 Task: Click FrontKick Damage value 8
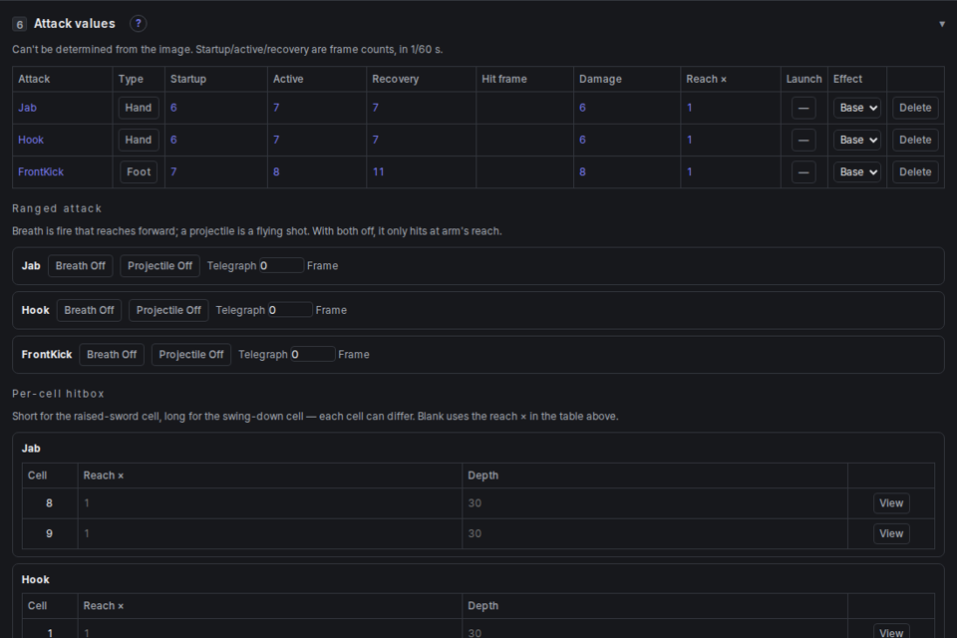coord(583,172)
